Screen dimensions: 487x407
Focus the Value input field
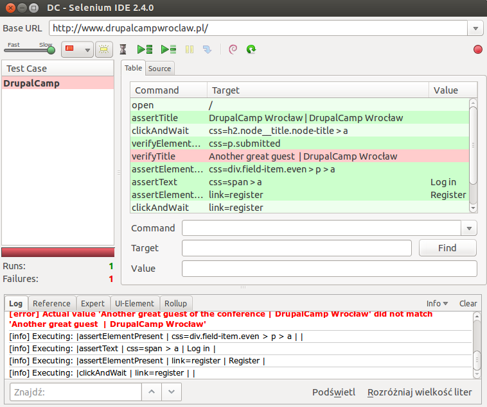coord(329,269)
